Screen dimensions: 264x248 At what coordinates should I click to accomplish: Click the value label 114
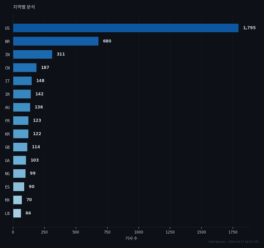[x=36, y=147]
